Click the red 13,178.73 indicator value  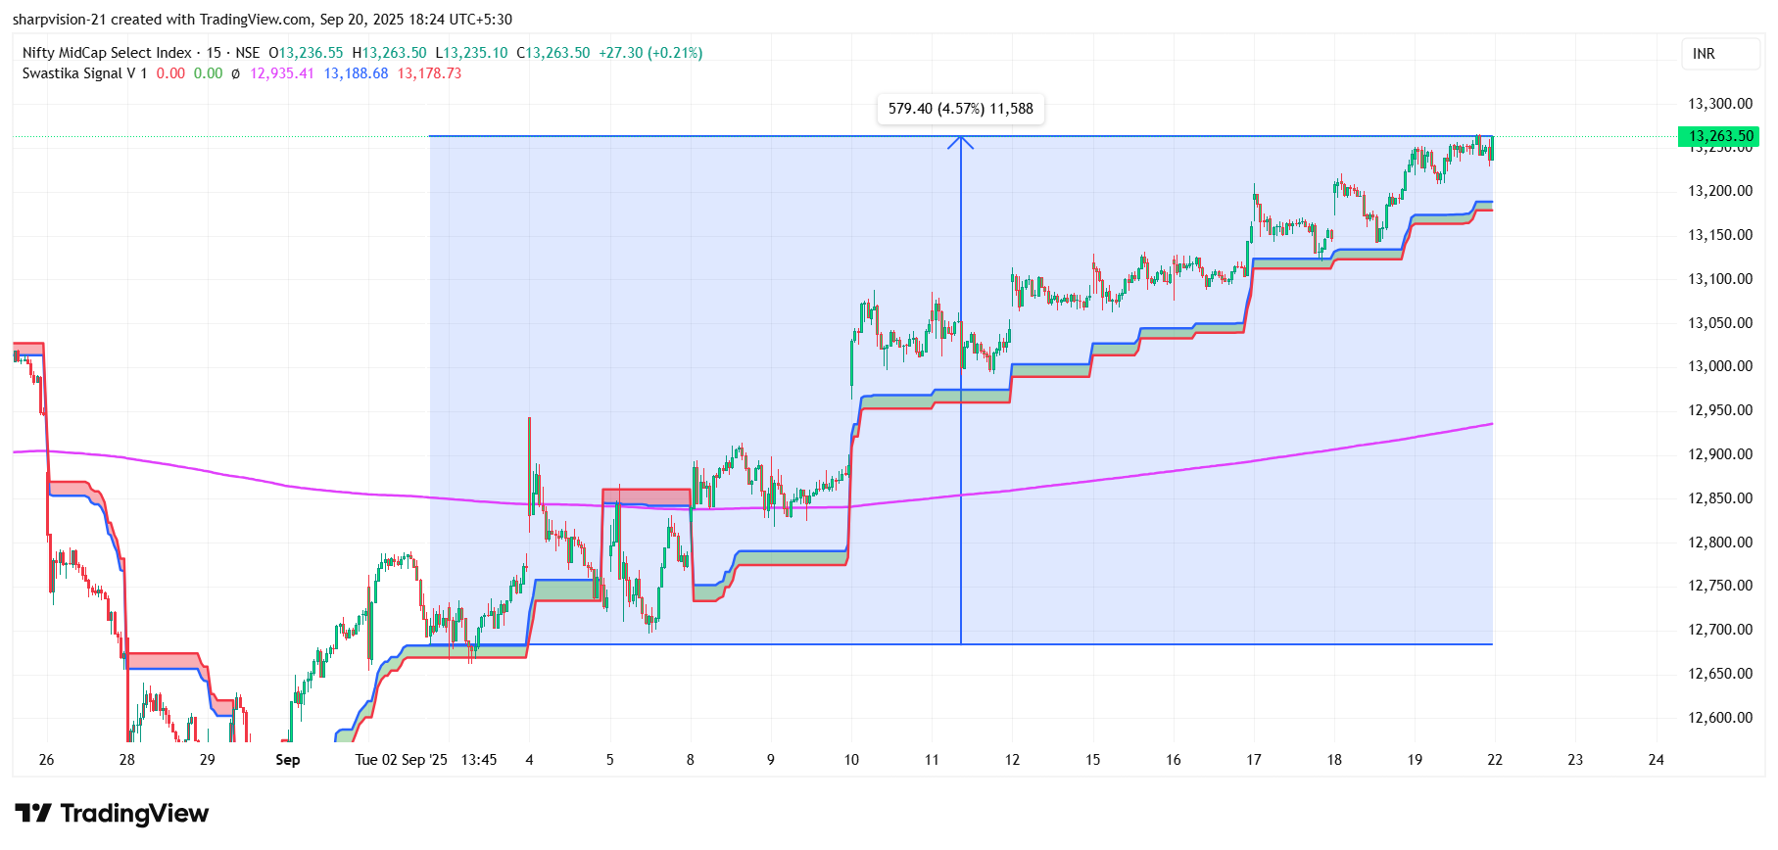click(x=429, y=73)
